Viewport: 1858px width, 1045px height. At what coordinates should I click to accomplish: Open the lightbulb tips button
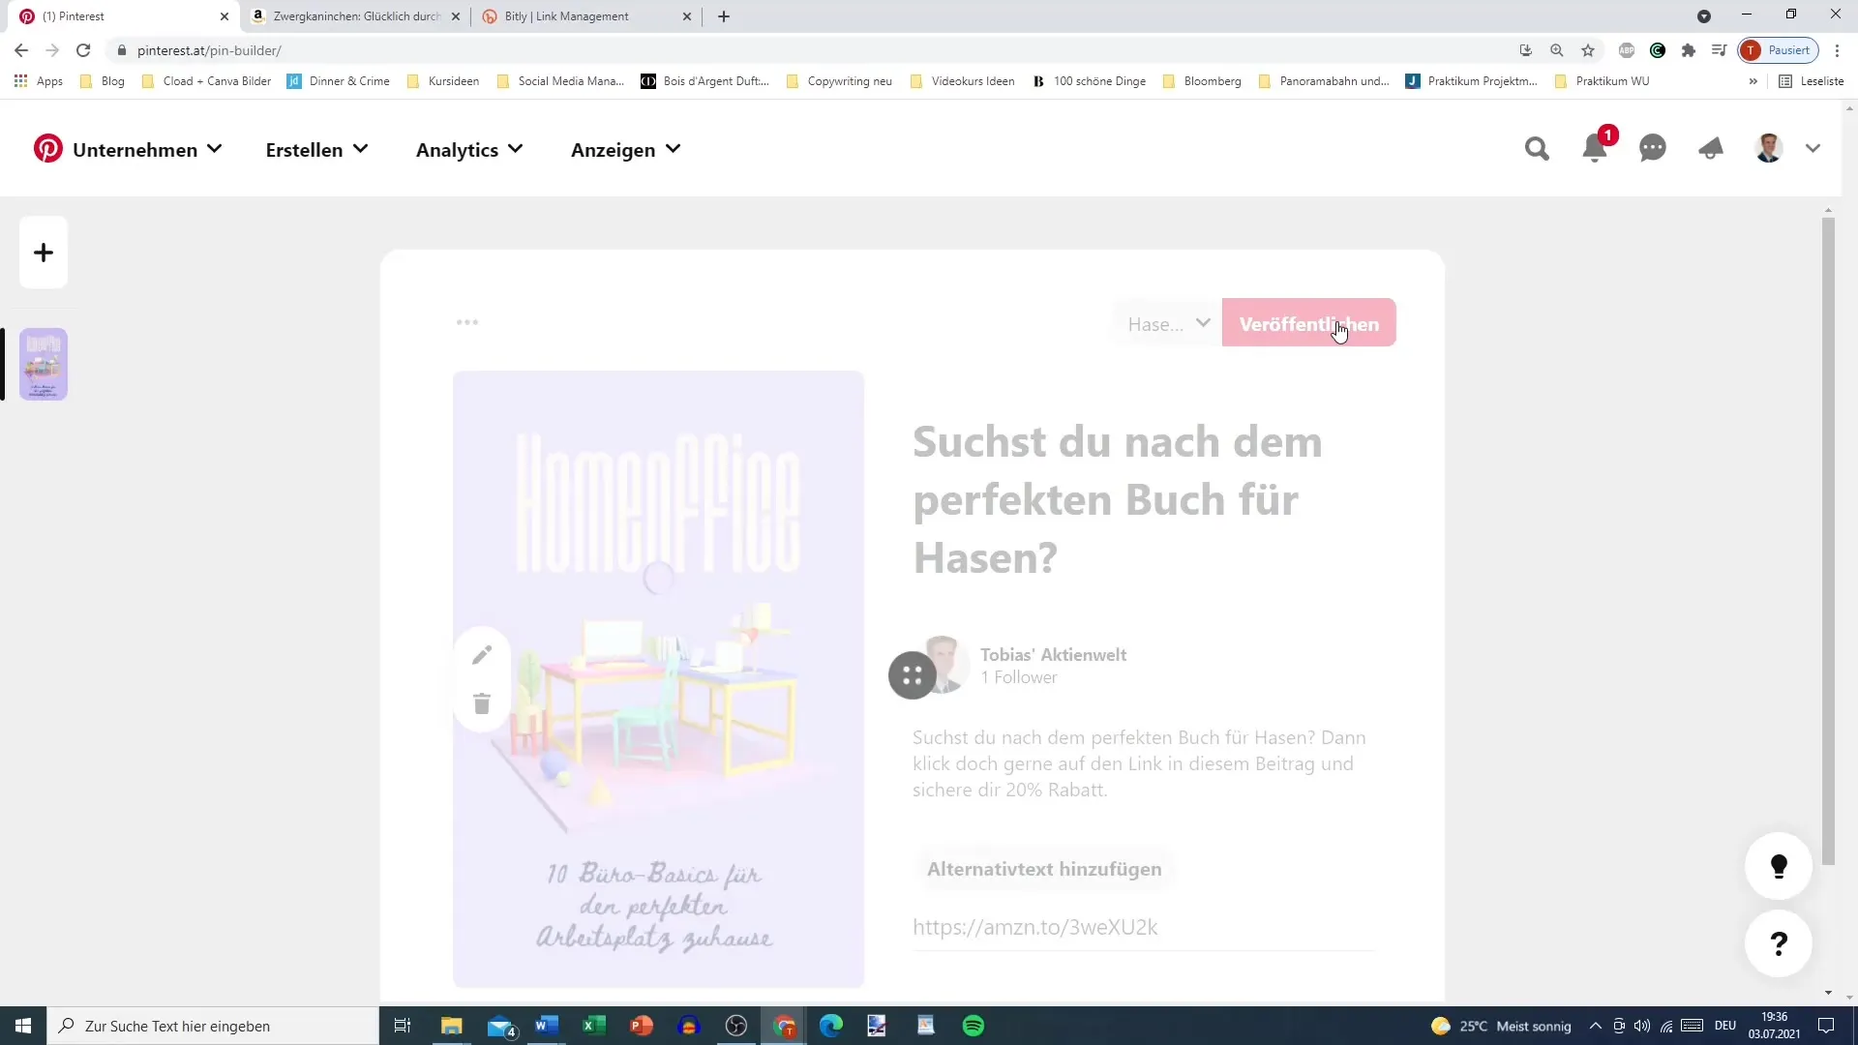[1779, 866]
